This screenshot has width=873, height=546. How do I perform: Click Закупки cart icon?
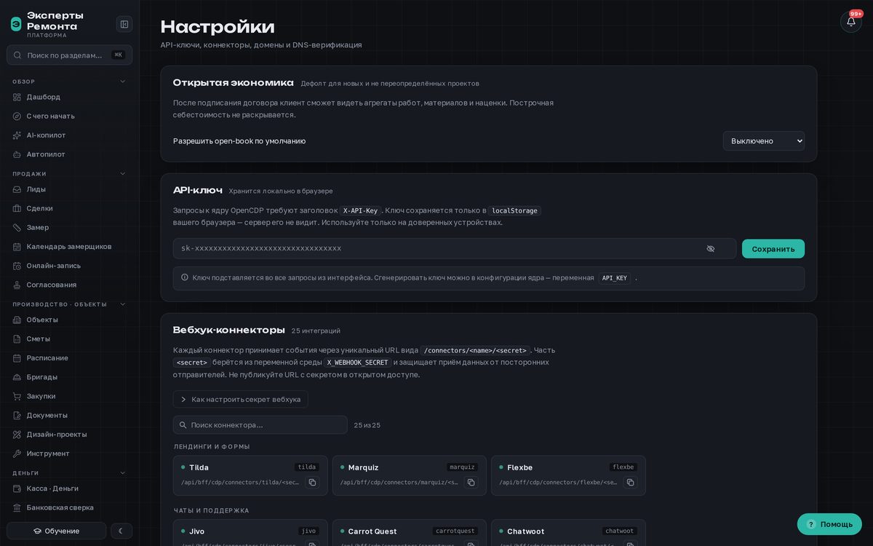17,396
